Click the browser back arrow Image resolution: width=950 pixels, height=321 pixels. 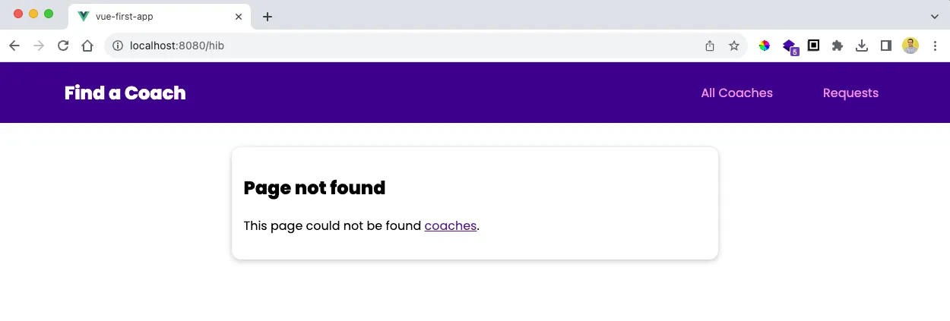click(14, 46)
